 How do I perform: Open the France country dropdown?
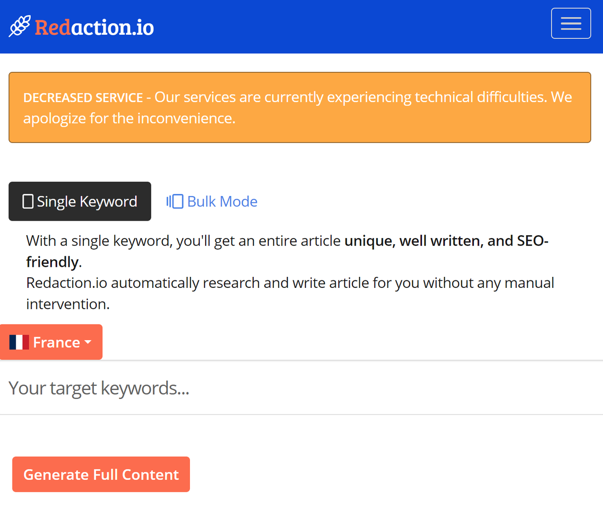tap(51, 342)
